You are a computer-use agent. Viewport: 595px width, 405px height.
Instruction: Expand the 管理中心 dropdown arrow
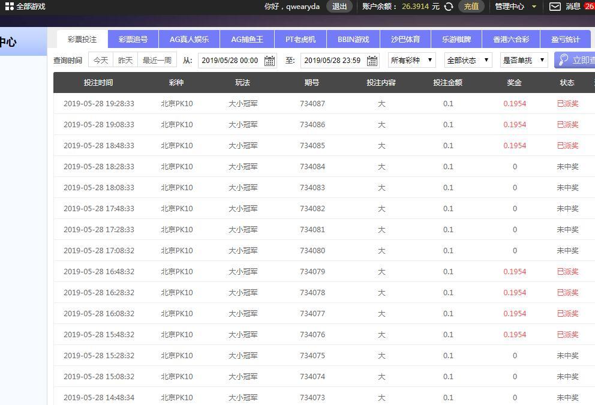point(534,7)
